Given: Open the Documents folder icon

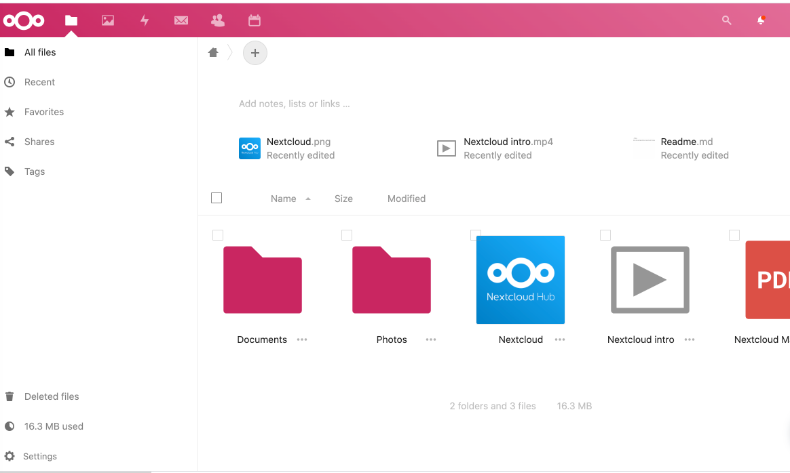Looking at the screenshot, I should click(263, 280).
